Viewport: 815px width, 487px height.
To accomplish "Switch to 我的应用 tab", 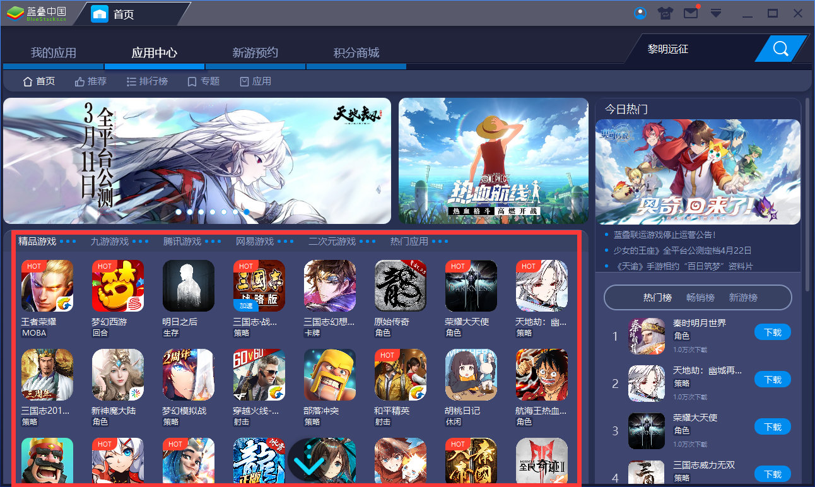I will 54,53.
